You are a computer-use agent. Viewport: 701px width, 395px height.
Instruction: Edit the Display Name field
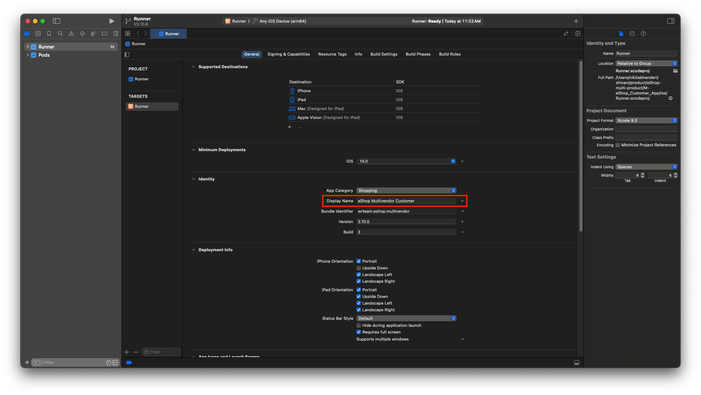point(406,201)
